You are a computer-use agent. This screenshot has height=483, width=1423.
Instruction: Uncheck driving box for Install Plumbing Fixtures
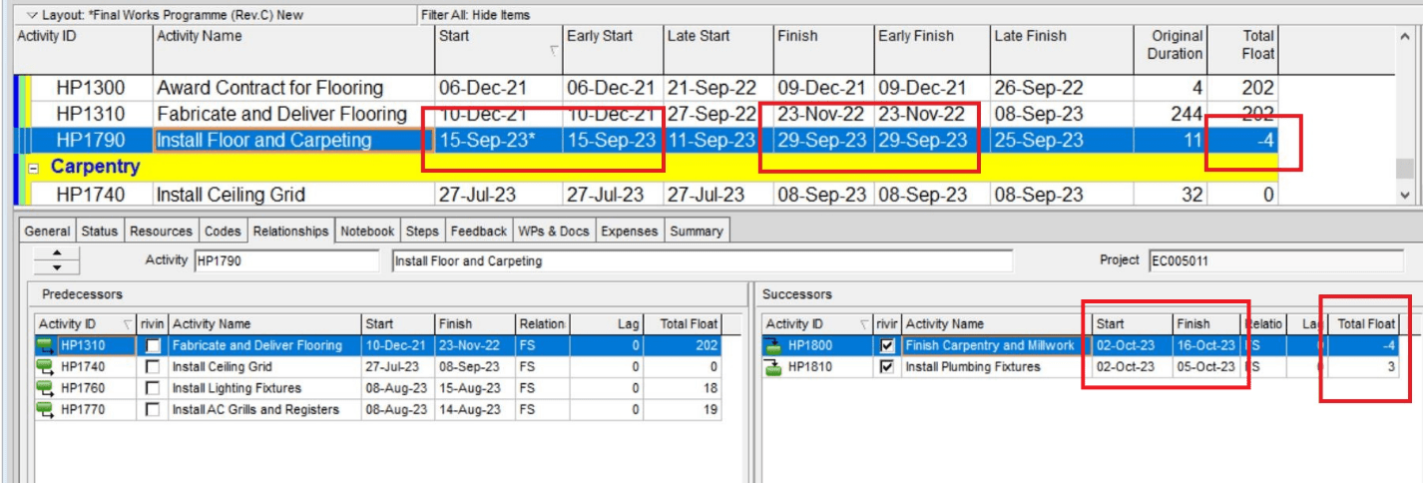pyautogui.click(x=887, y=366)
